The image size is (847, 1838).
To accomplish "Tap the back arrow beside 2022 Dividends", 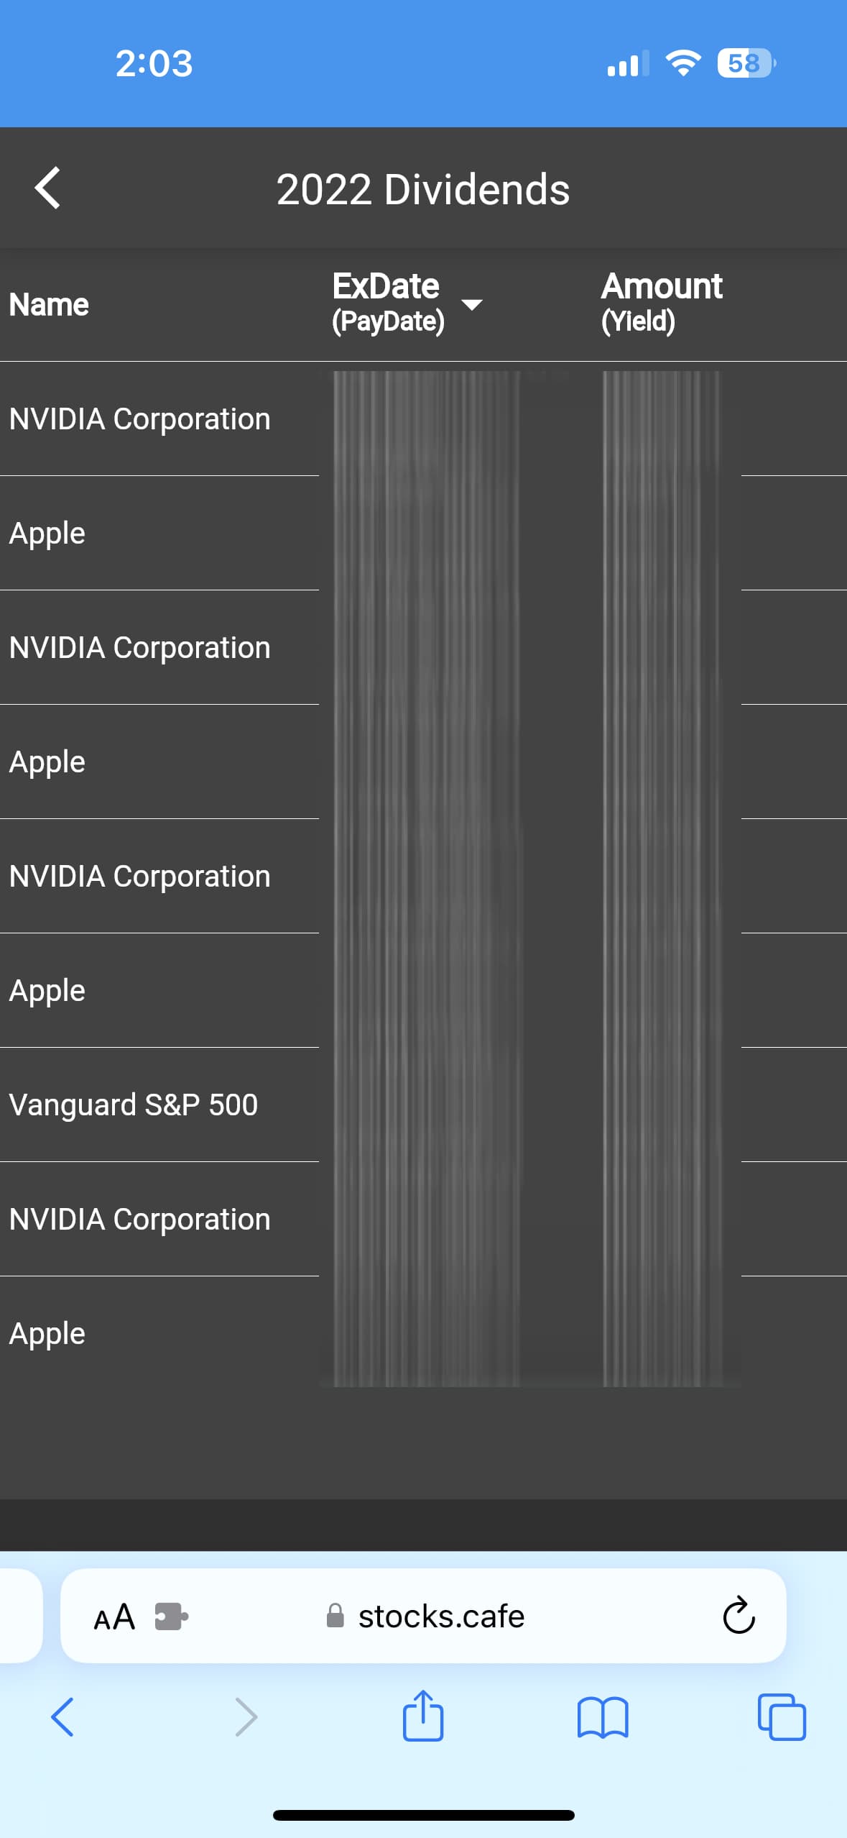I will (x=47, y=188).
